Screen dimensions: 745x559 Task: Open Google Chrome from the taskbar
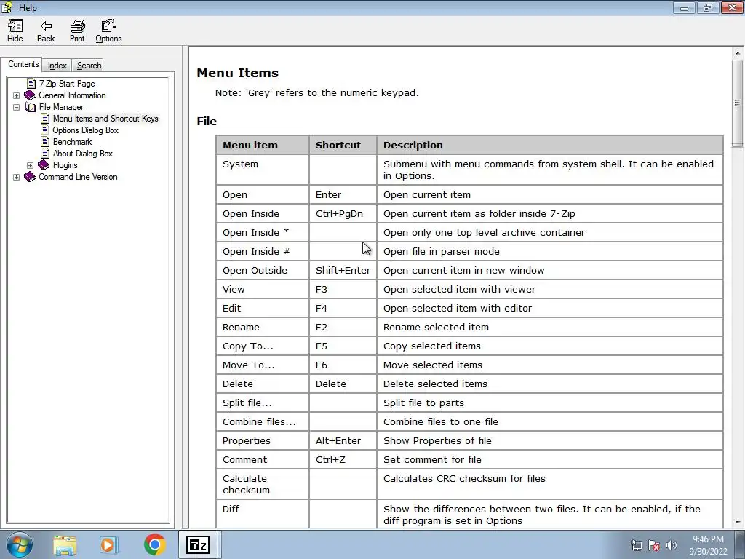pos(154,544)
